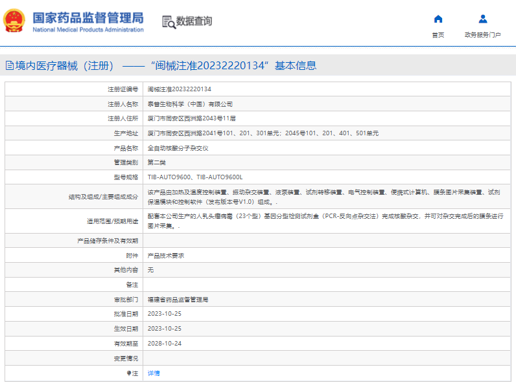
Task: Select approval date 2023-10-25 in 批准日期 row
Action: coord(165,314)
